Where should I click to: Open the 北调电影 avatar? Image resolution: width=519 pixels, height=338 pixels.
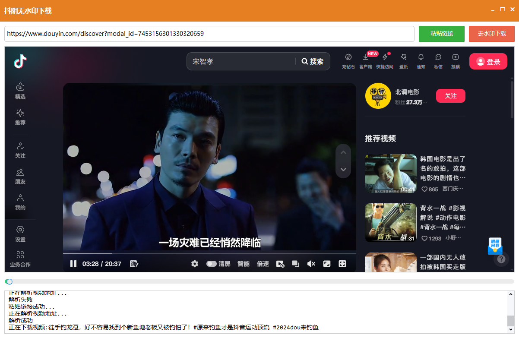click(378, 96)
